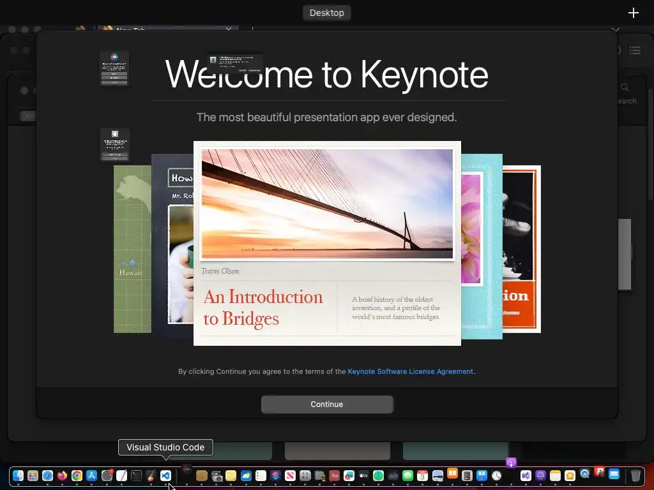654x490 pixels.
Task: Open Launchpad from the Dock
Action: (x=33, y=475)
